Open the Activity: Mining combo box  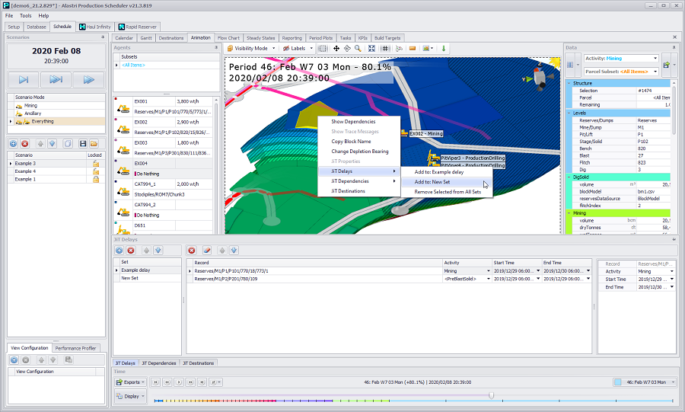[621, 58]
